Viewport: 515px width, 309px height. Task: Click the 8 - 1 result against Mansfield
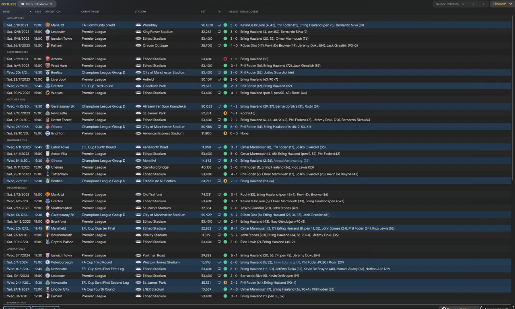(x=234, y=228)
